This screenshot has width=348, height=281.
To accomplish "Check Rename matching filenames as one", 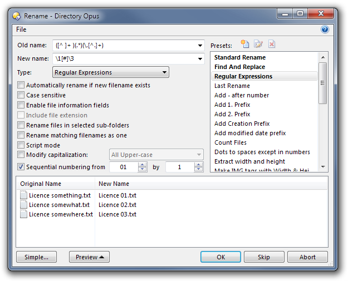I will (21, 135).
